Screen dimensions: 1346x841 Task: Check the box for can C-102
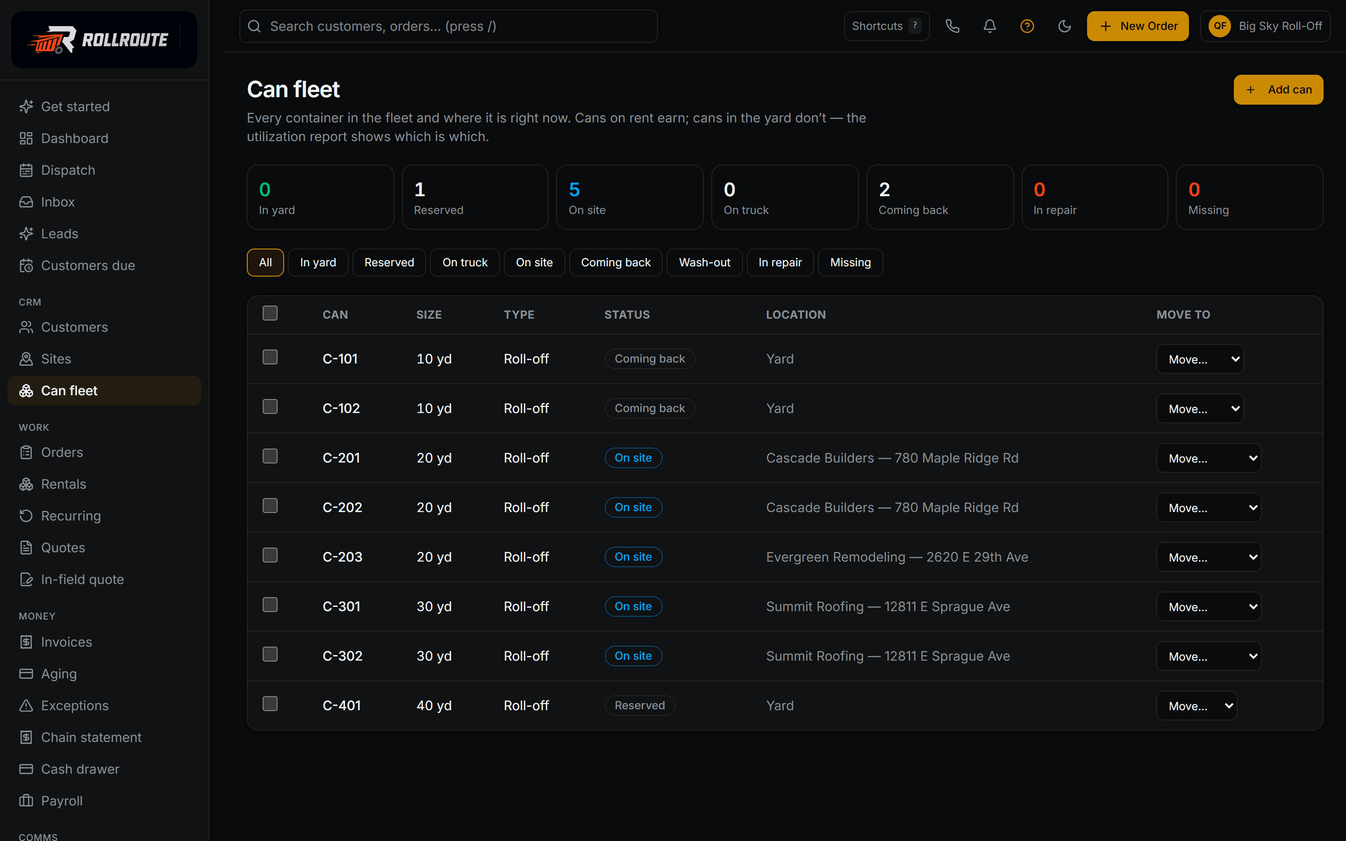click(x=270, y=406)
